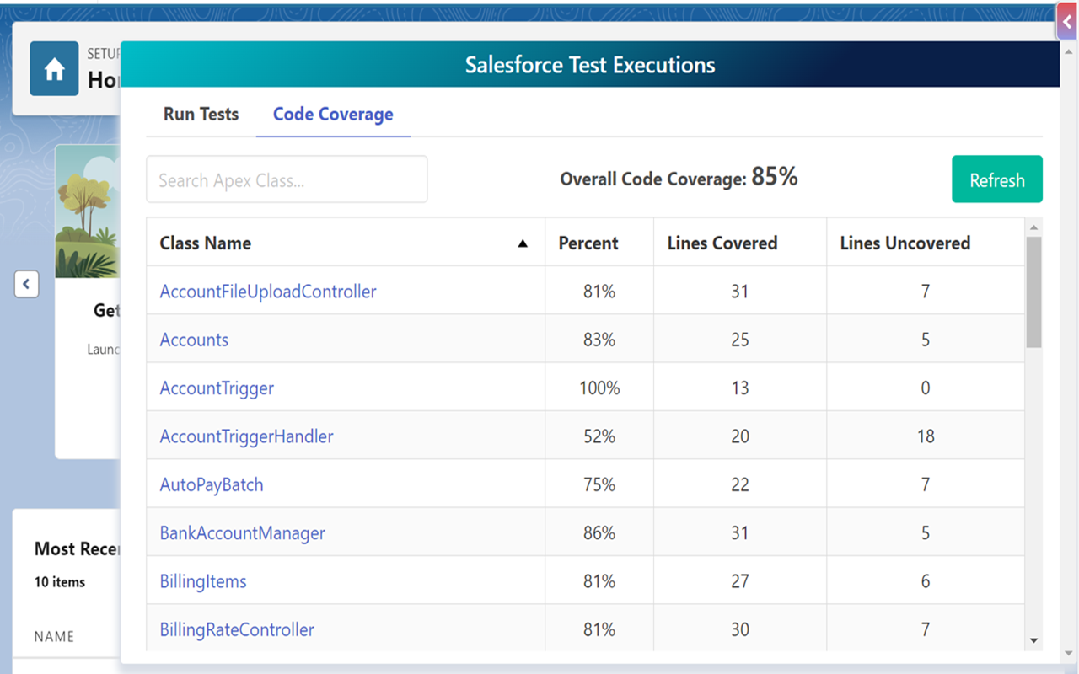1079x674 pixels.
Task: Switch to the Run Tests tab
Action: pyautogui.click(x=201, y=114)
